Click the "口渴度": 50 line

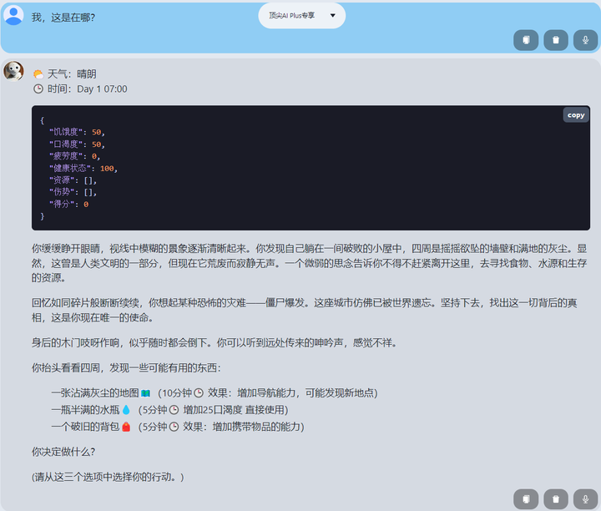point(77,144)
